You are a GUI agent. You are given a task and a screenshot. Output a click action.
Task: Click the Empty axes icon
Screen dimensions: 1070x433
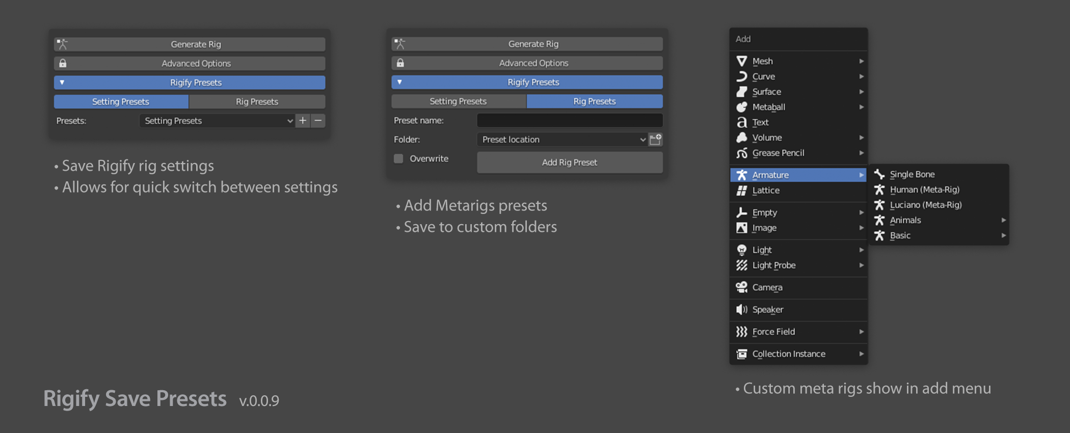[x=742, y=212]
